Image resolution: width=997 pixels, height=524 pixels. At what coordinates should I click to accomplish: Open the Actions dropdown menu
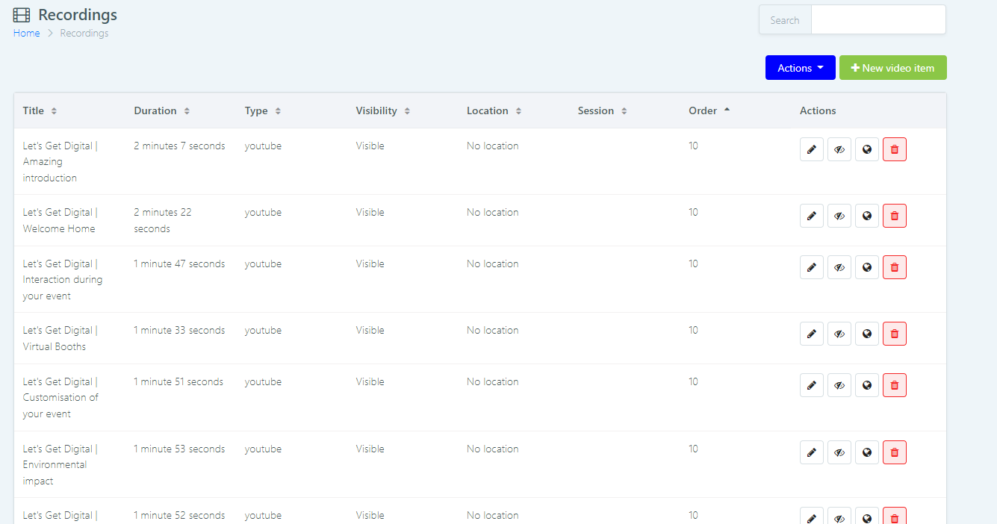coord(801,68)
